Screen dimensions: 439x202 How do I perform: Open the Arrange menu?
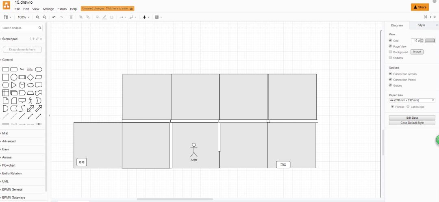(x=48, y=9)
